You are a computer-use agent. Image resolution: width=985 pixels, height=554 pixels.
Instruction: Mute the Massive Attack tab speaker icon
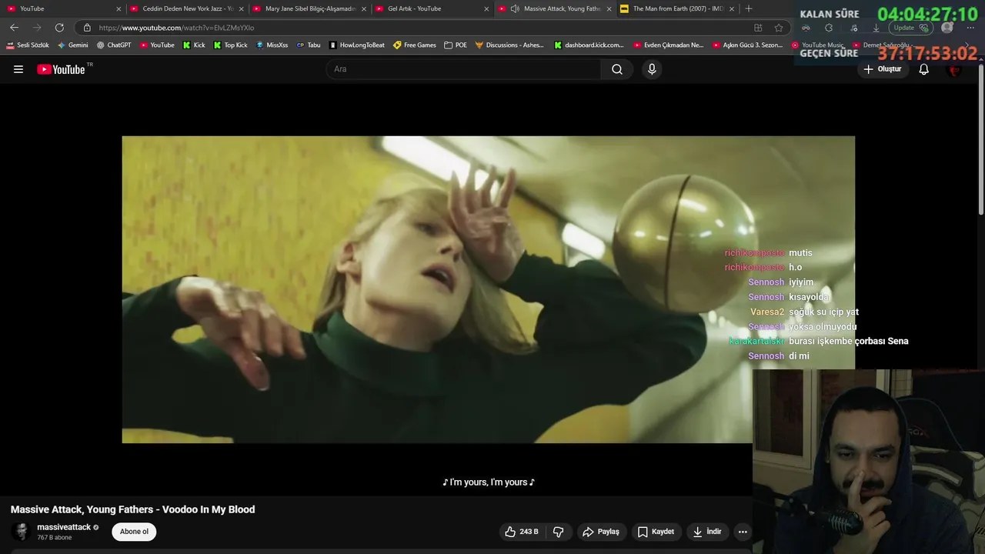(514, 8)
